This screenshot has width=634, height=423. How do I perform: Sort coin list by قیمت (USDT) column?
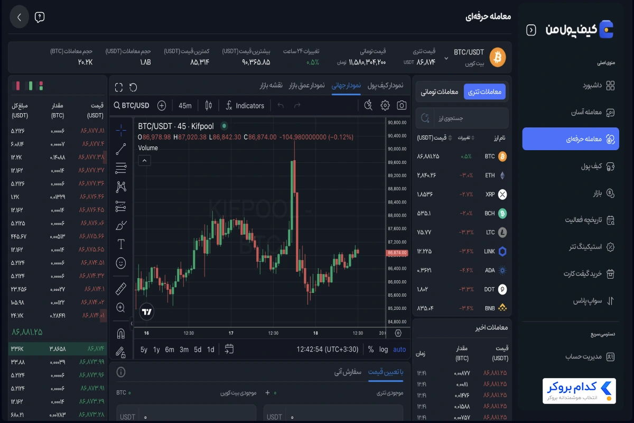tap(435, 138)
